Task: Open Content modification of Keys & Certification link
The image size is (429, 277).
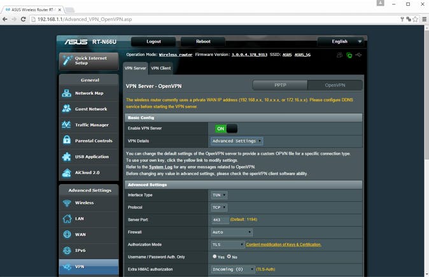Action: click(284, 245)
